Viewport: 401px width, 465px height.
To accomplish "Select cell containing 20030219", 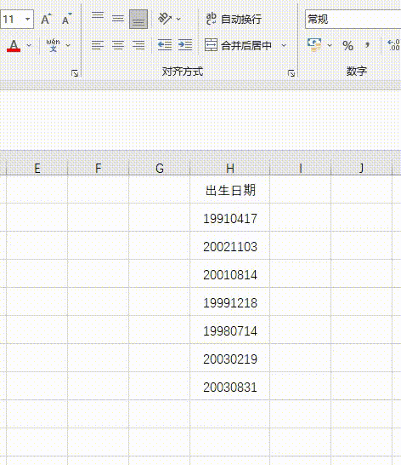I will 230,359.
